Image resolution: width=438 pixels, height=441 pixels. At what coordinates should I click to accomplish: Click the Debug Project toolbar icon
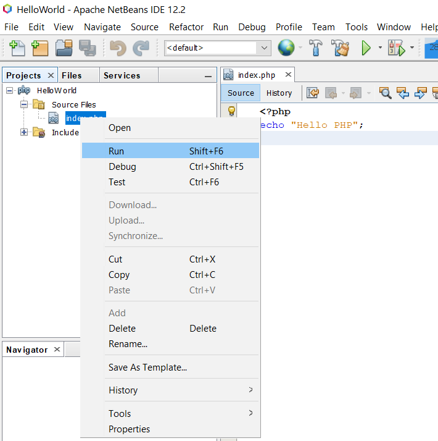397,48
